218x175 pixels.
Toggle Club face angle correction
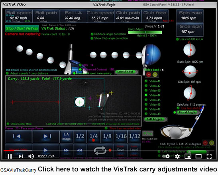[92, 34]
